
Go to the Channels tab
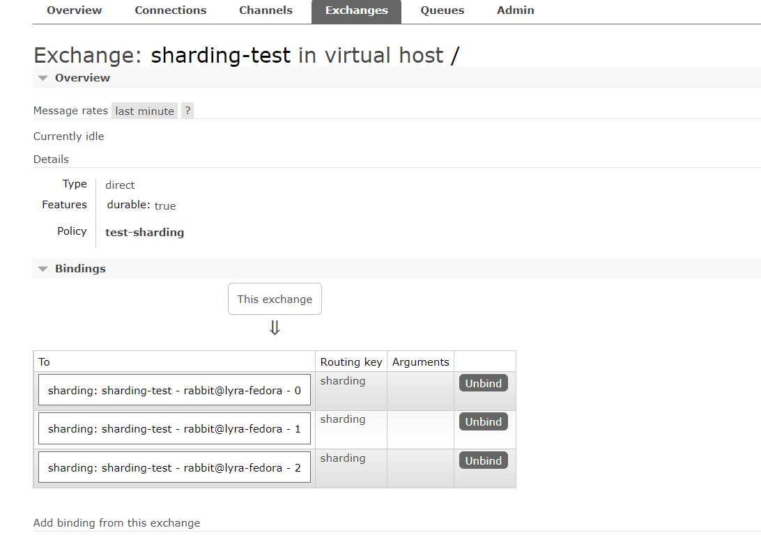[266, 10]
